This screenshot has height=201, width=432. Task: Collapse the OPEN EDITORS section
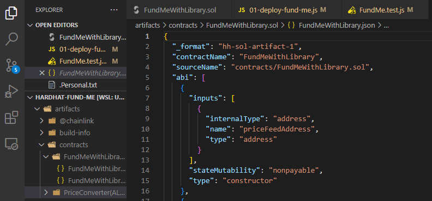[x=30, y=25]
